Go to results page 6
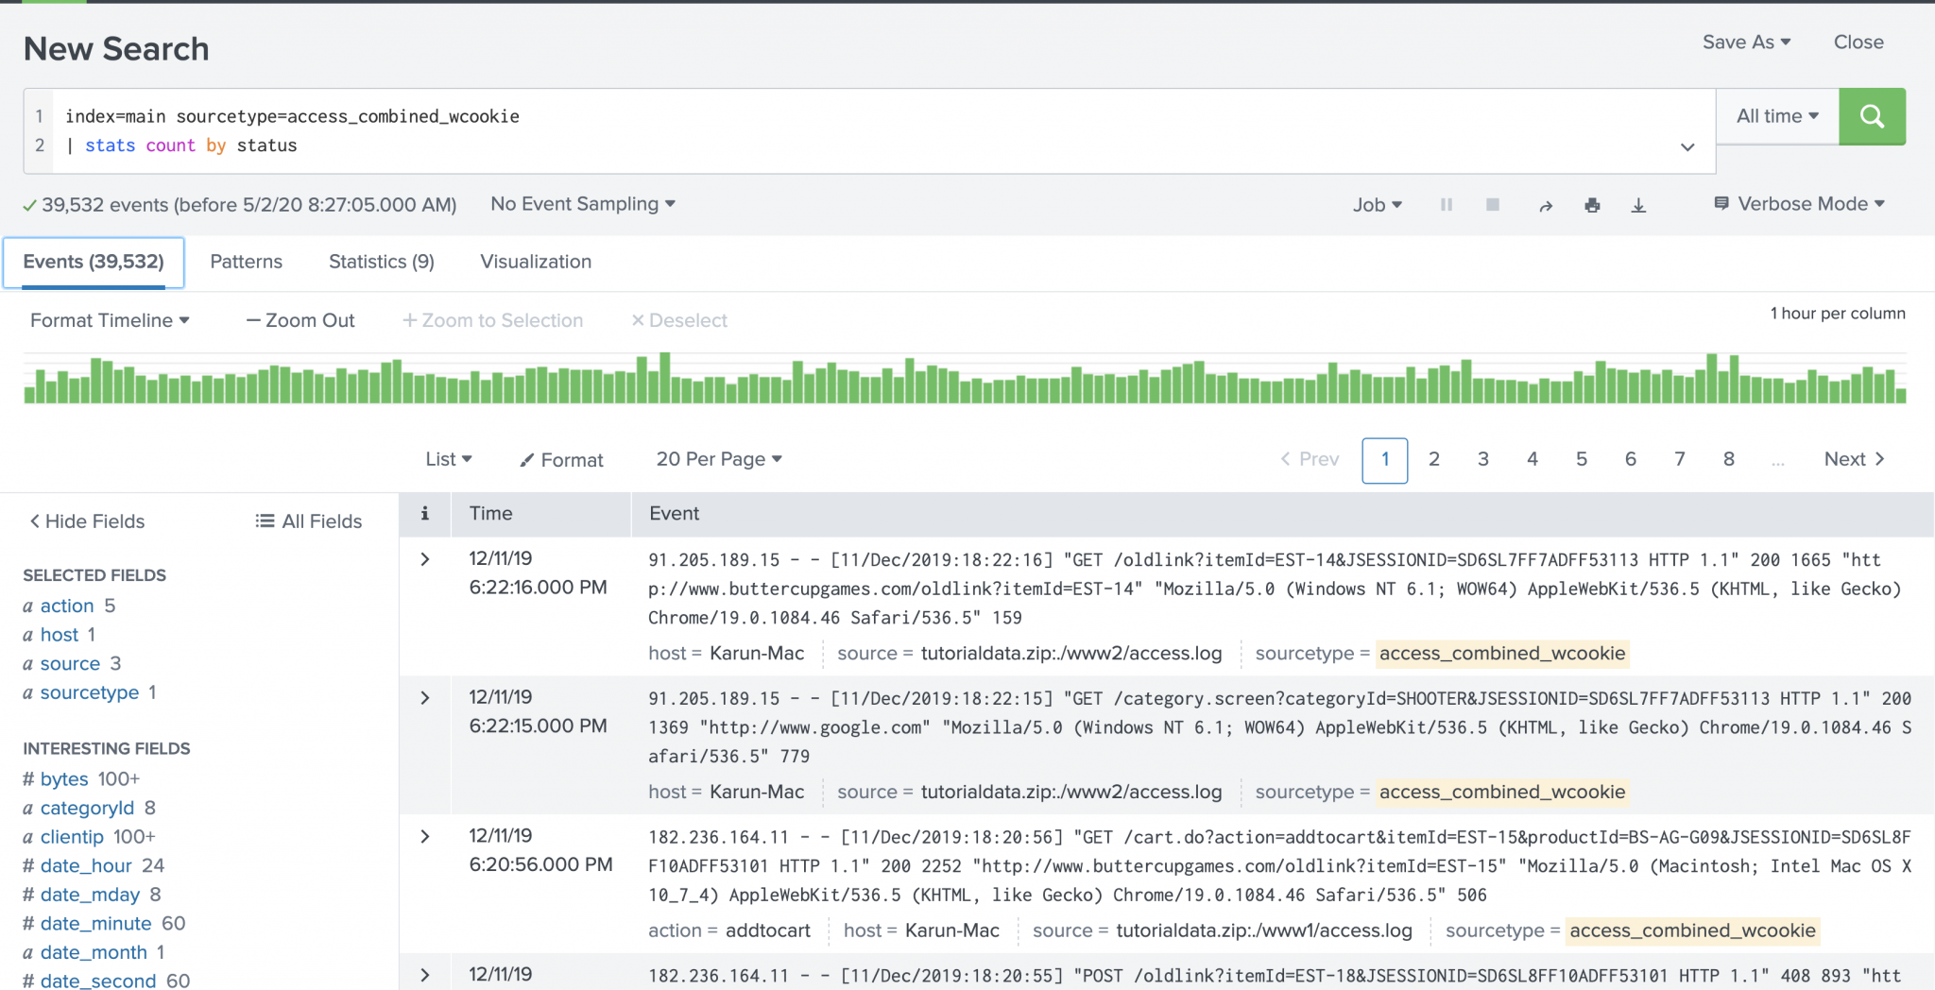The height and width of the screenshot is (990, 1935). point(1631,459)
